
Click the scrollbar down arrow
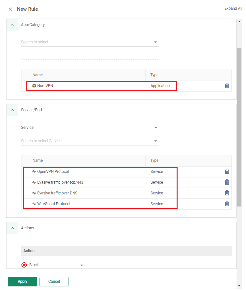239,286
